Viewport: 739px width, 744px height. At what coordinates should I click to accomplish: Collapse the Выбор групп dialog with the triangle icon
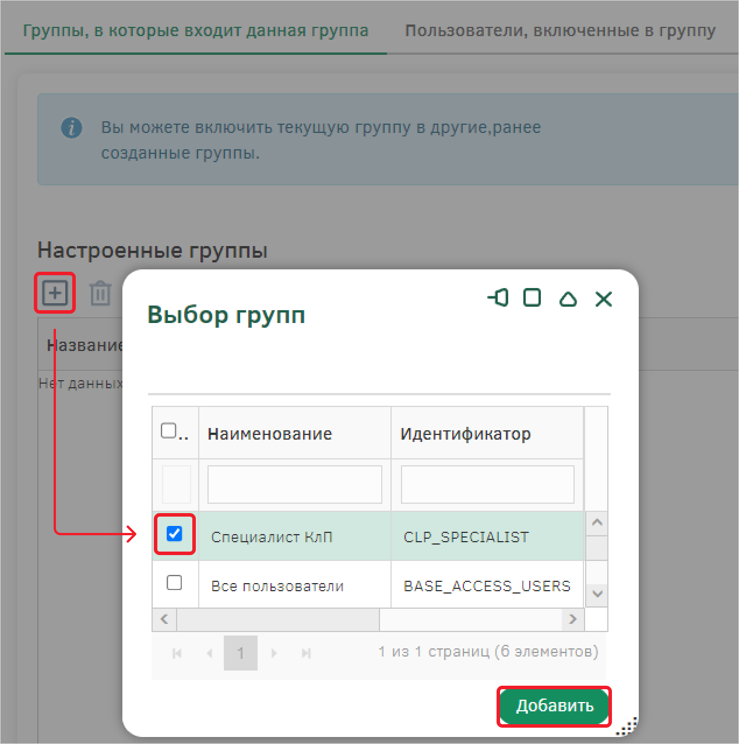pos(568,299)
